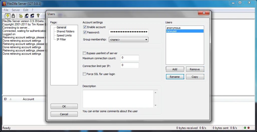Click the Rename user button

click(175, 77)
